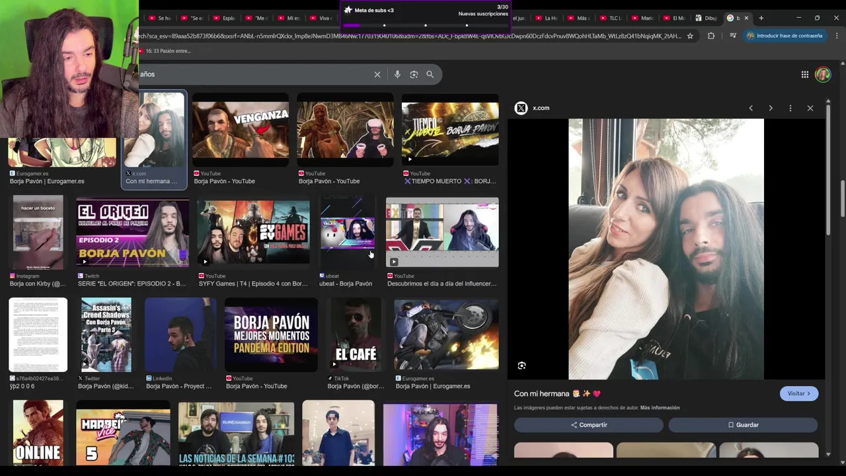Open the Google account avatar
Viewport: 846px width, 476px height.
[x=823, y=75]
